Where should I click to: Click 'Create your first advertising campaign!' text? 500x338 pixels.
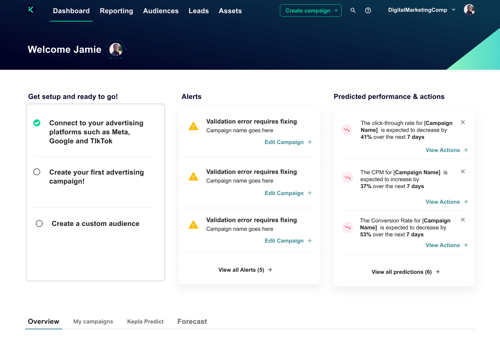pyautogui.click(x=97, y=177)
